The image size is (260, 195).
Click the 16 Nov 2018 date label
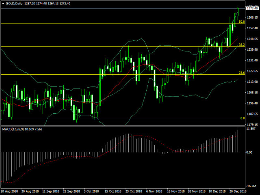175,191
